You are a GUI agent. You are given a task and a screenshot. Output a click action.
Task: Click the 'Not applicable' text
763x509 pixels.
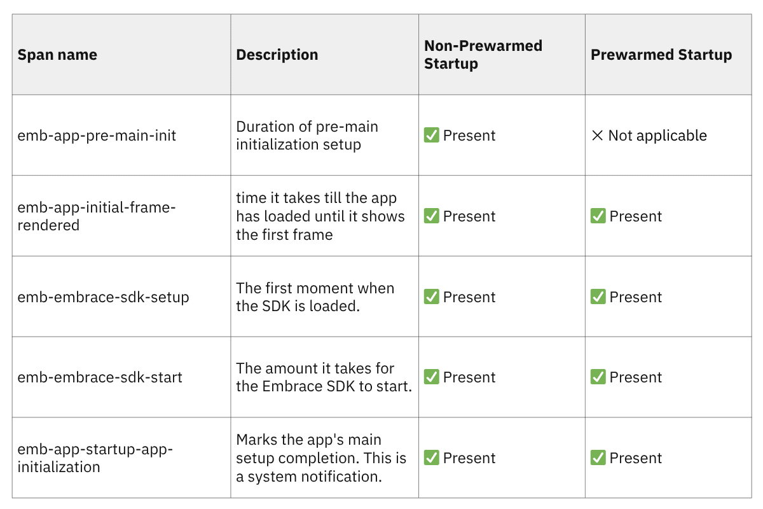(x=657, y=136)
